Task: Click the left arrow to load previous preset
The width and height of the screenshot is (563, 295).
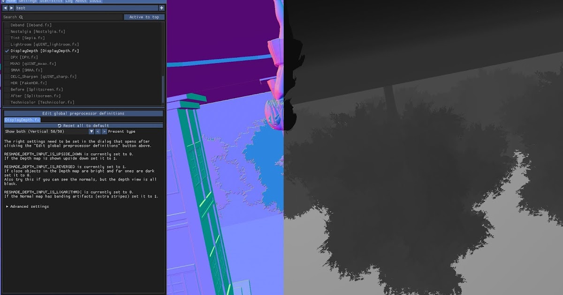Action: (x=5, y=8)
